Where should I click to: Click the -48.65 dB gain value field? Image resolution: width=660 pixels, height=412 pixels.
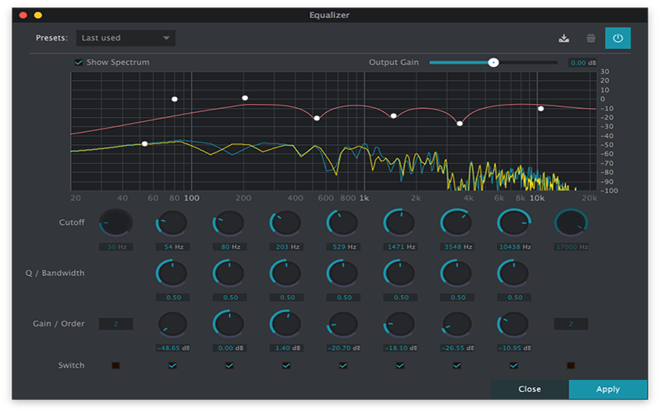pos(172,348)
